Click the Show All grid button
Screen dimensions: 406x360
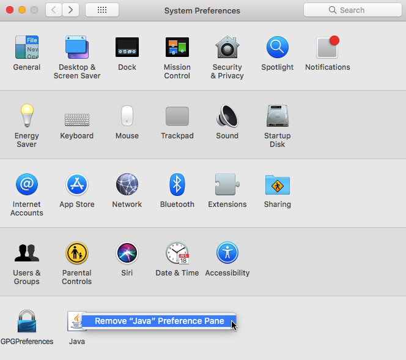pyautogui.click(x=102, y=10)
